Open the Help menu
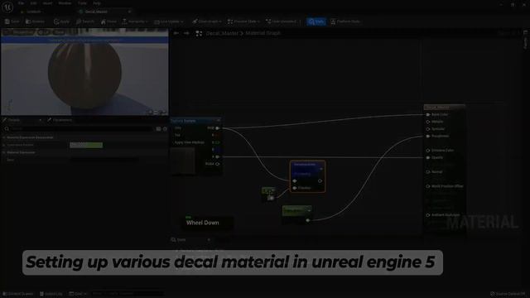 pyautogui.click(x=97, y=3)
